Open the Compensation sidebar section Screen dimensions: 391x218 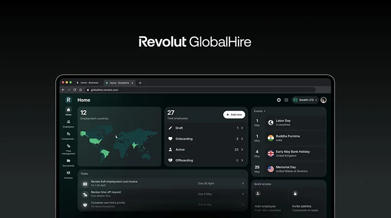[x=68, y=136]
